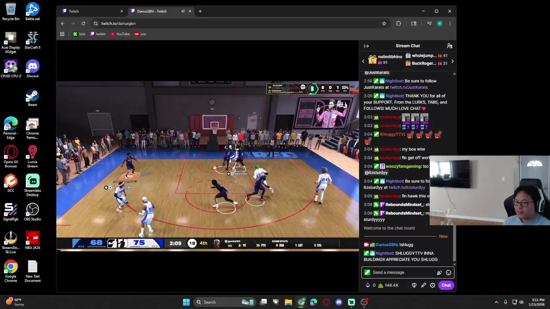Show next gift leaderboard entries
The height and width of the screenshot is (309, 550).
452,61
